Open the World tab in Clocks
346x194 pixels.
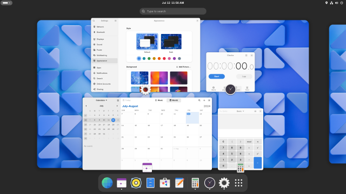(x=214, y=88)
